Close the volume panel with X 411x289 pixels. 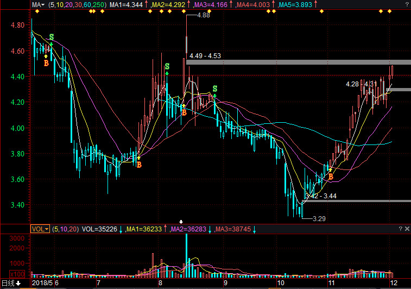click(x=407, y=230)
